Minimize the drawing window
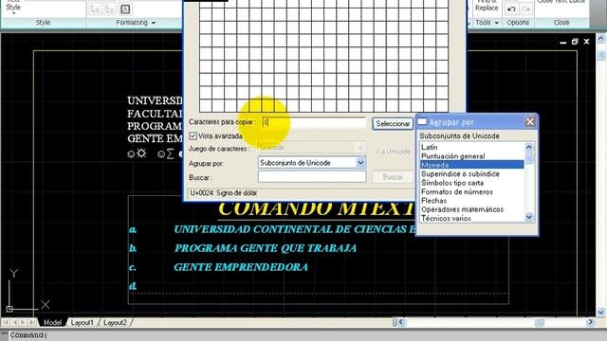This screenshot has height=341, width=607. pyautogui.click(x=562, y=42)
